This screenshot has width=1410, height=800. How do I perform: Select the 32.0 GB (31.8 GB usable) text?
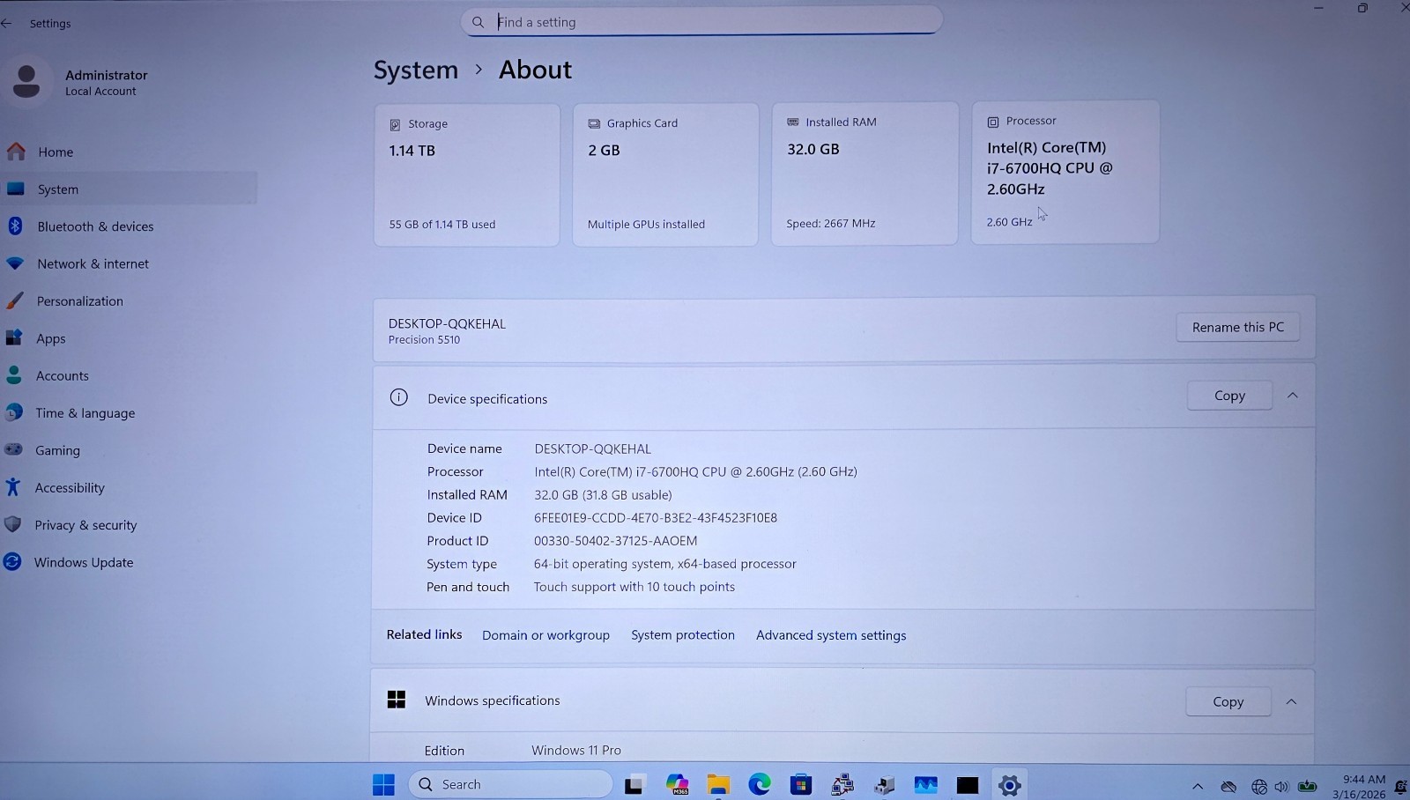pyautogui.click(x=603, y=495)
